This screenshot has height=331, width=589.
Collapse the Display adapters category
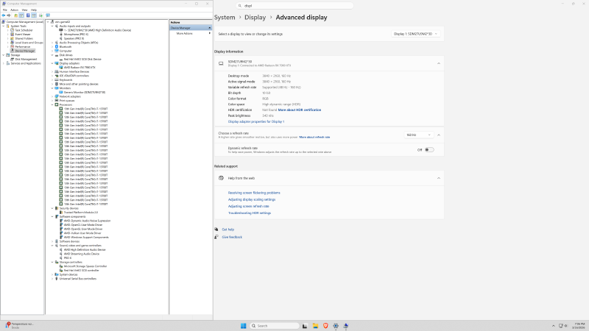[52, 63]
